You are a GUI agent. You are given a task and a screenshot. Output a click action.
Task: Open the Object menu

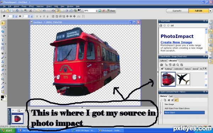pyautogui.click(x=49, y=6)
